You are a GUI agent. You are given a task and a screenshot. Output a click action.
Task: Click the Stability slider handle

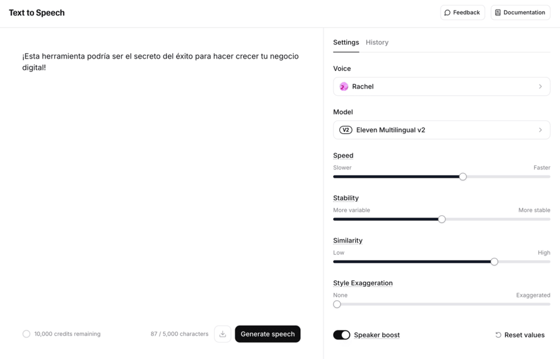click(x=442, y=219)
